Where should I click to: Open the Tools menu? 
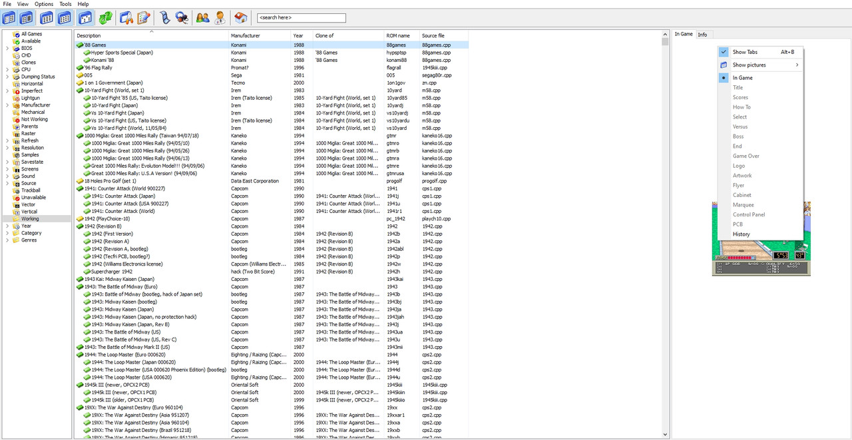coord(65,4)
